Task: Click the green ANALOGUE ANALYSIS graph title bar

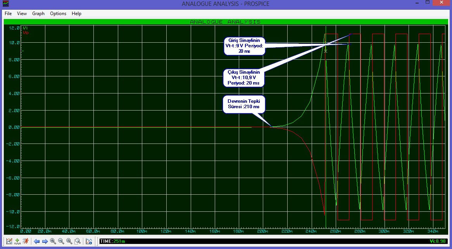Action: pyautogui.click(x=225, y=22)
